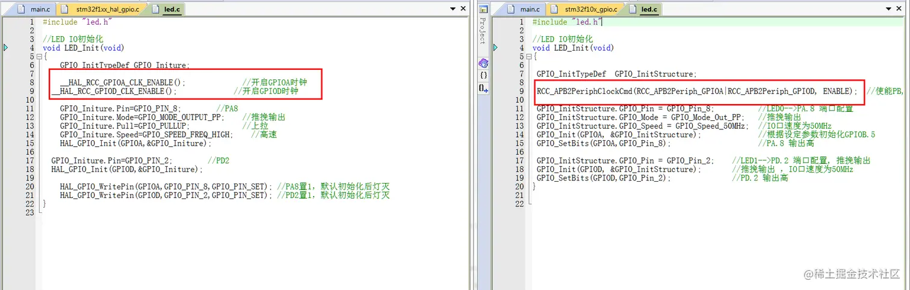The width and height of the screenshot is (910, 290).
Task: Click GPIO_Initure.Mode=GPIO_MODE_OUTPUT_PP line
Action: tap(141, 117)
